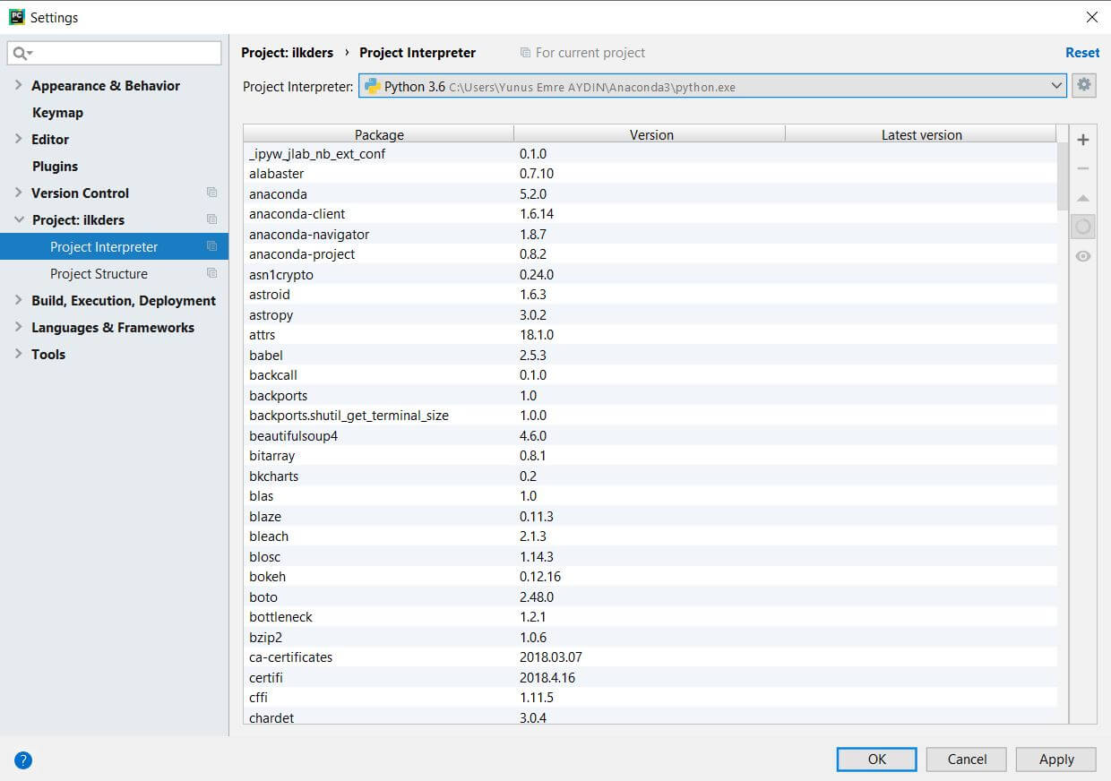Click the upgrade package up-arrow icon

(1083, 198)
